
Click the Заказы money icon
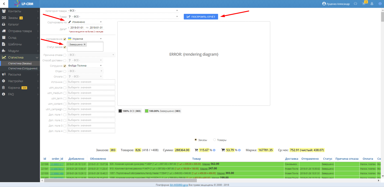point(4,18)
